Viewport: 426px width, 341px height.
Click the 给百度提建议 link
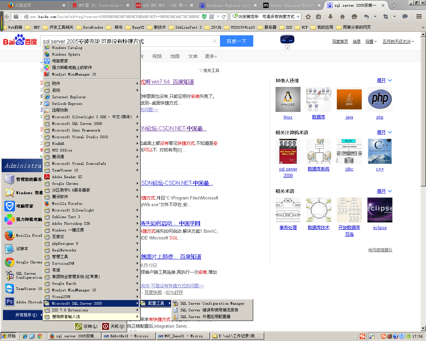point(380,250)
